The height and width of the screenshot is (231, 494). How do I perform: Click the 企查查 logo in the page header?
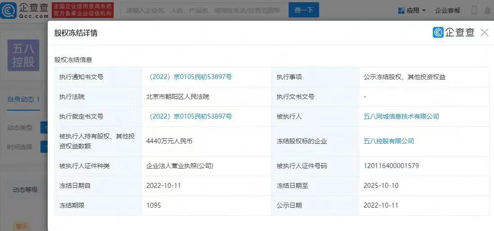coord(25,10)
